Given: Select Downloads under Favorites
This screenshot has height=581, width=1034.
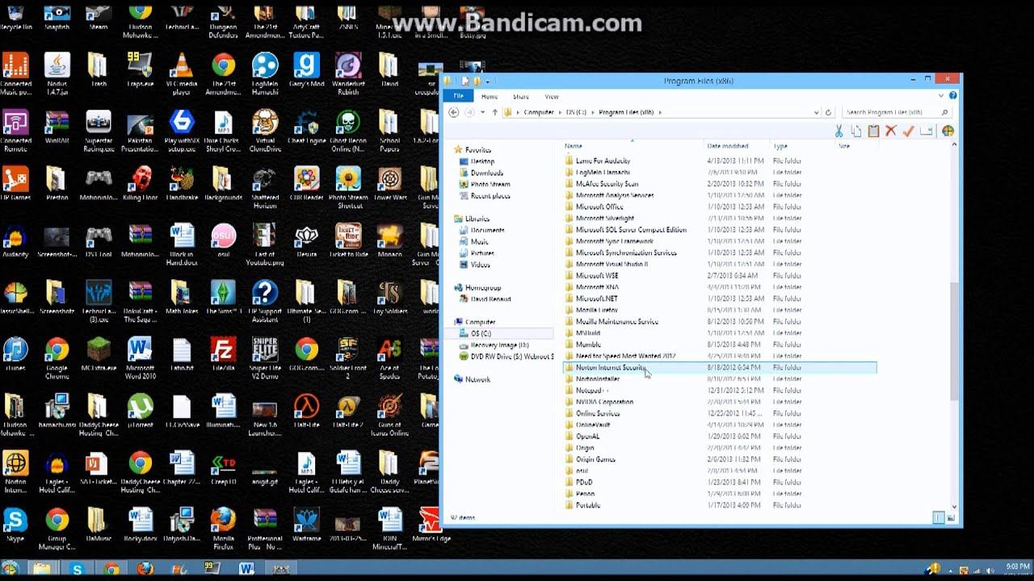Looking at the screenshot, I should click(x=486, y=173).
